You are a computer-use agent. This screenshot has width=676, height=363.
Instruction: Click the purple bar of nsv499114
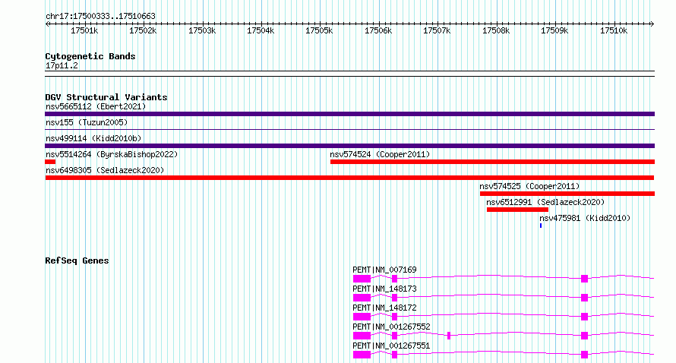point(349,146)
